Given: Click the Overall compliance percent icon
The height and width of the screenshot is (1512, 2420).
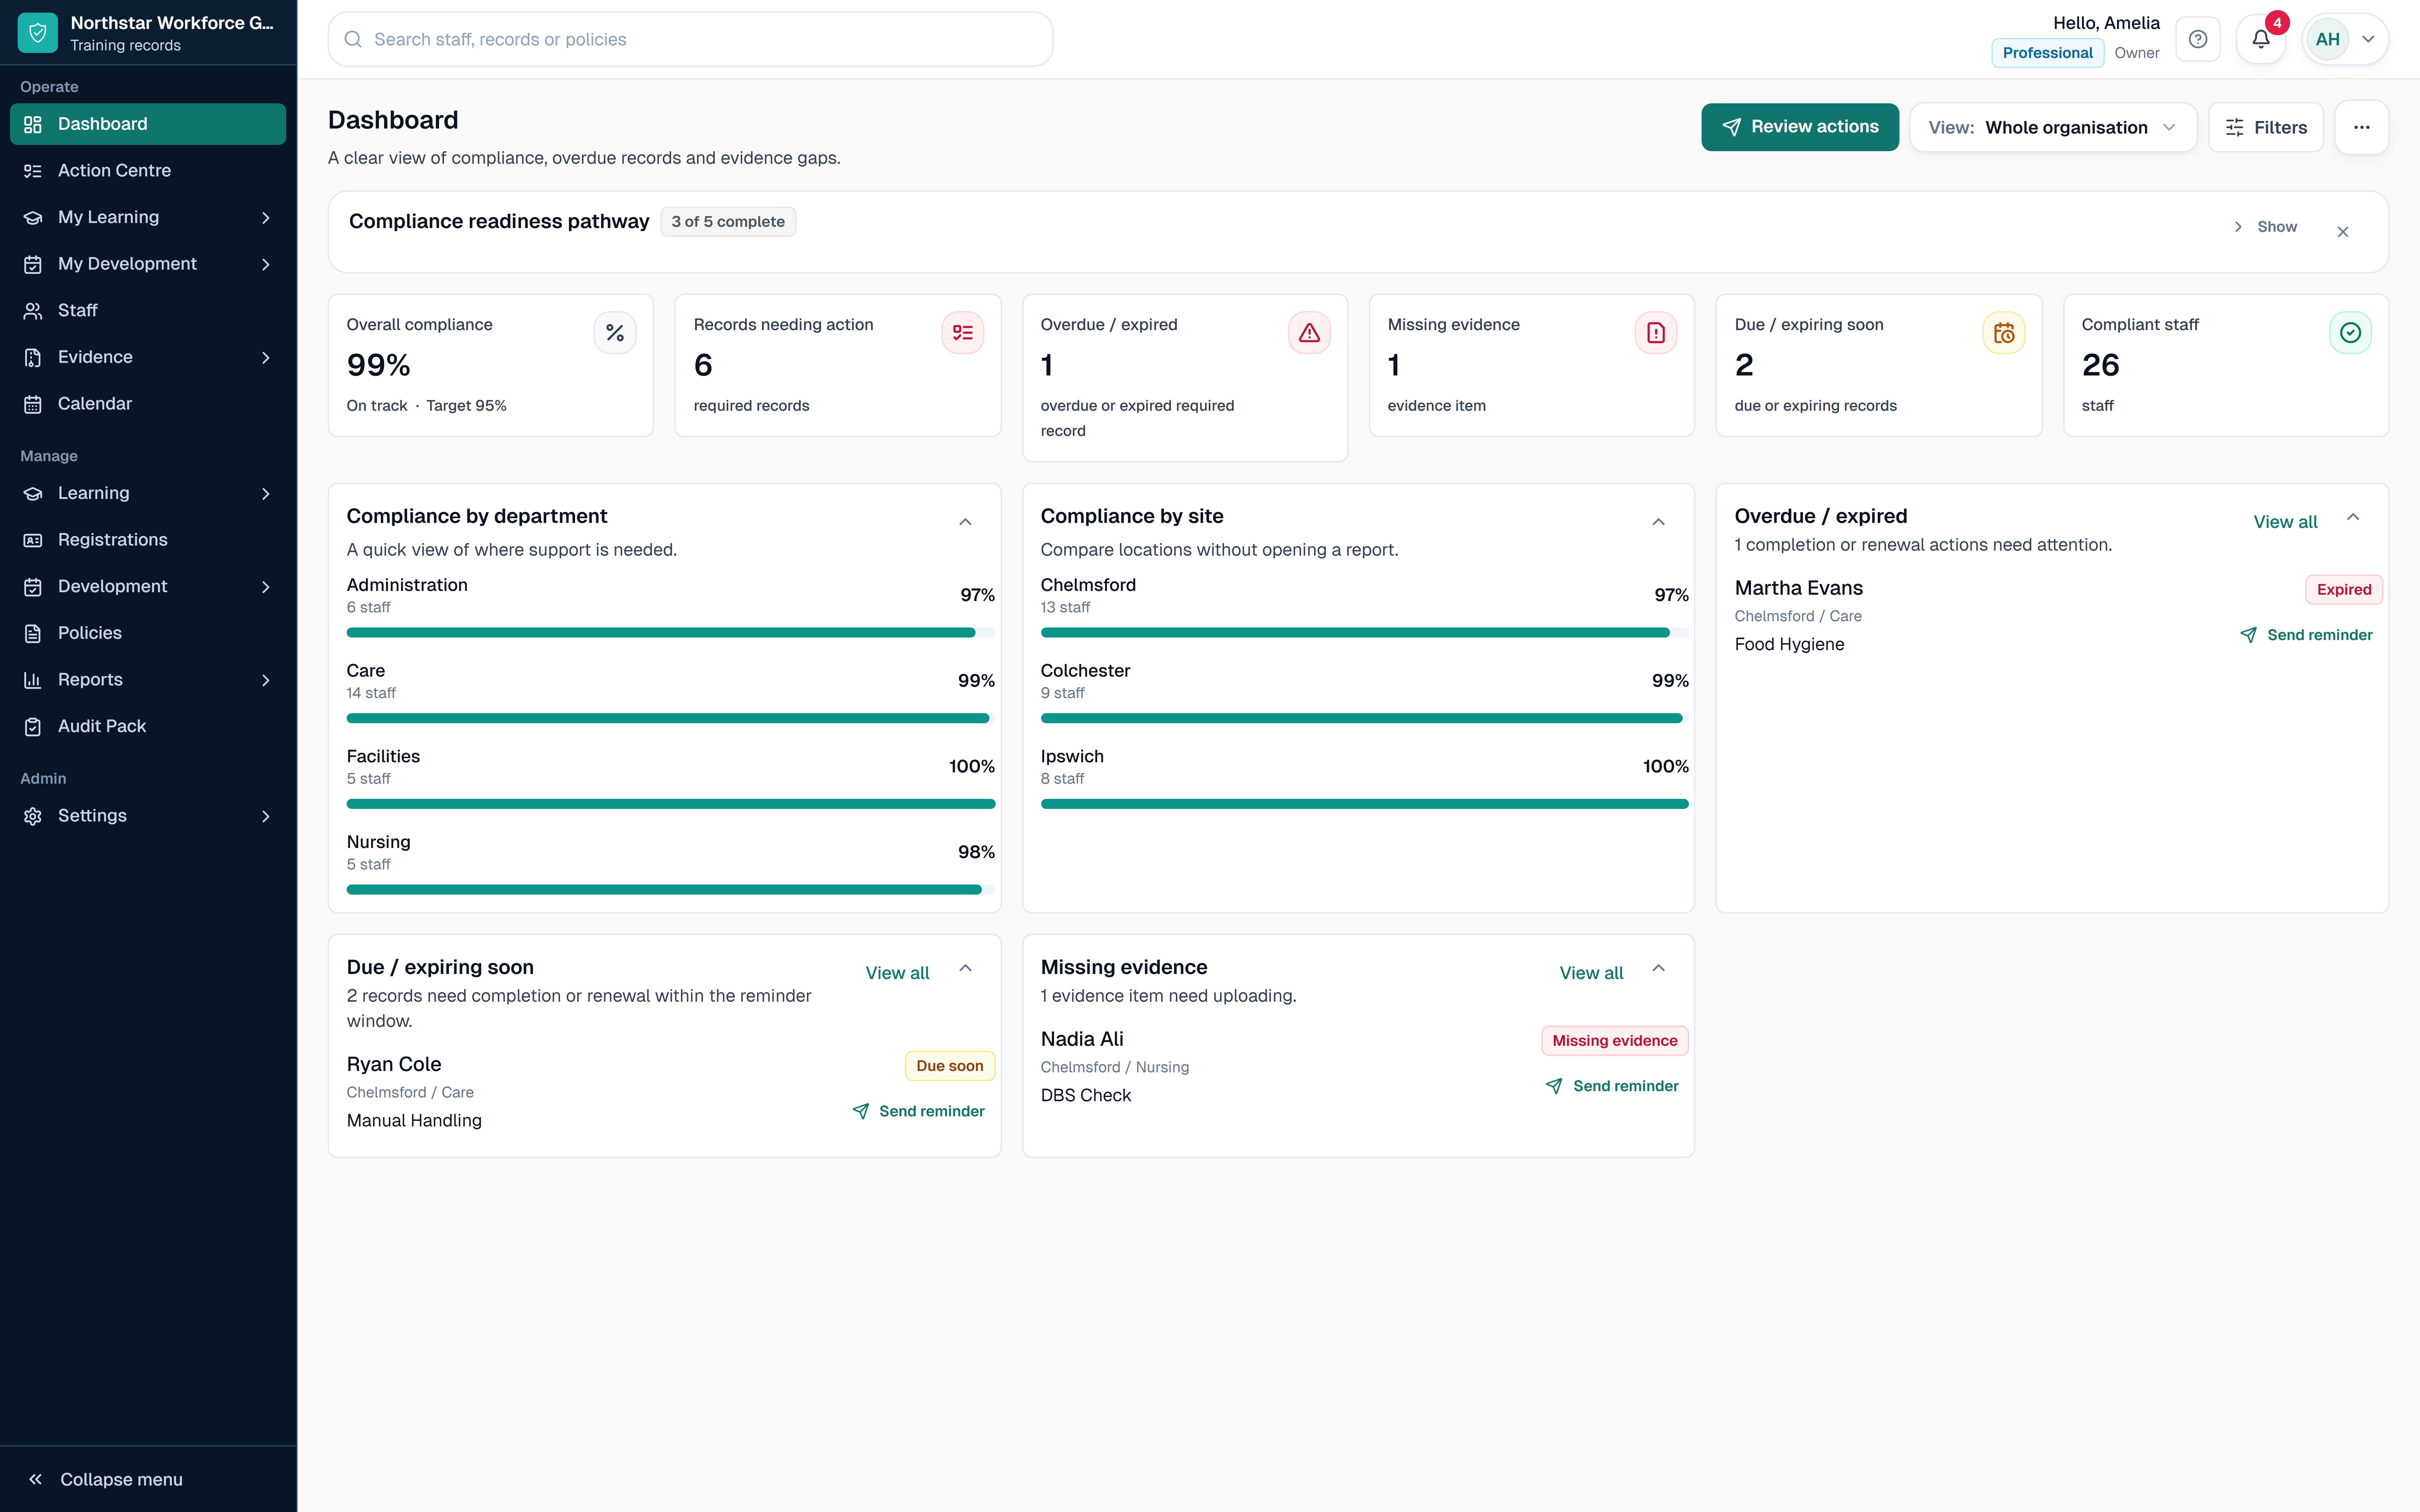Looking at the screenshot, I should point(615,333).
